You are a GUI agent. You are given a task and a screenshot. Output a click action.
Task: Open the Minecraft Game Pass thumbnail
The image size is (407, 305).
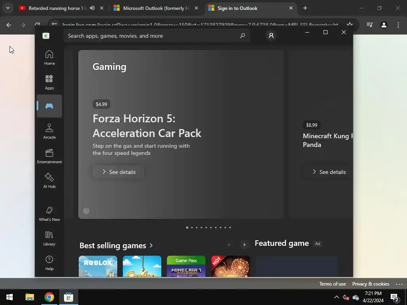pos(186,266)
